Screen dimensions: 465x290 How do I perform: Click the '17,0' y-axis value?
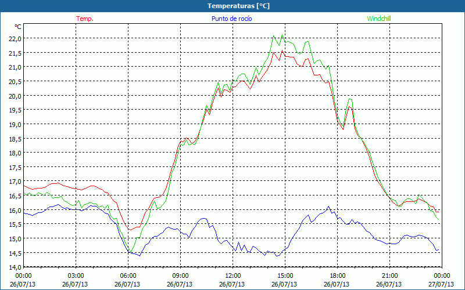15,182
